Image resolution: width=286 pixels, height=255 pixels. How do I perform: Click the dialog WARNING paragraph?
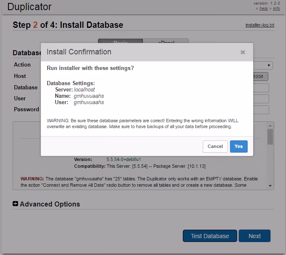142,123
